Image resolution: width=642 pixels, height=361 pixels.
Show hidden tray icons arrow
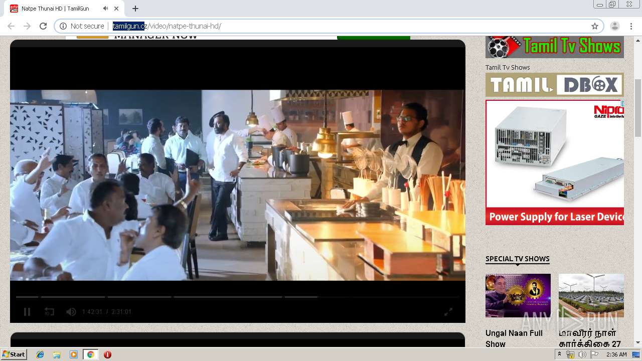point(560,354)
